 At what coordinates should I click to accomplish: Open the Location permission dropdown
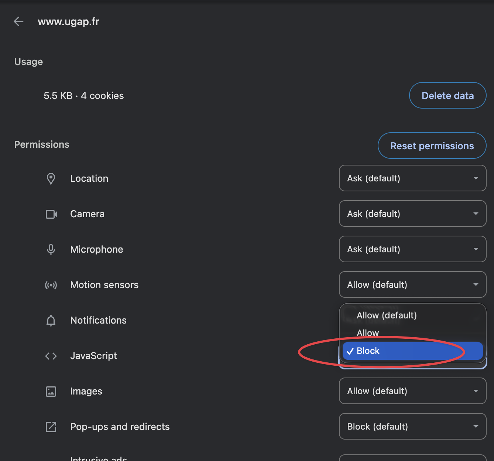point(412,178)
